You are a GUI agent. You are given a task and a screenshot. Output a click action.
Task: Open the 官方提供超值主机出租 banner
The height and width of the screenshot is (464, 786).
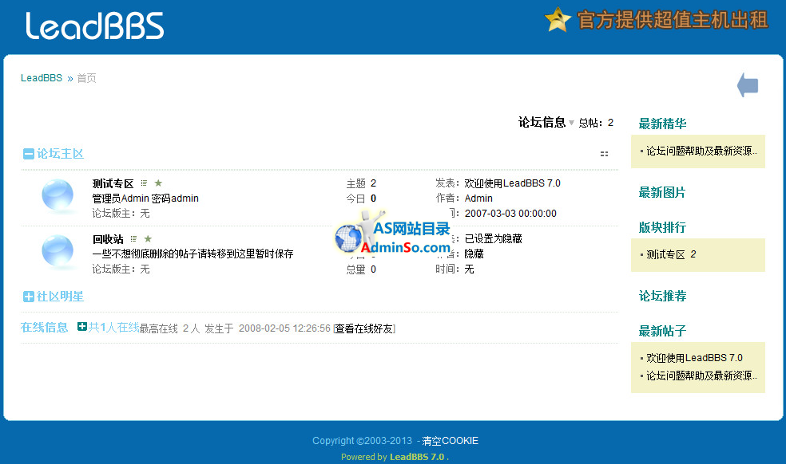(673, 21)
